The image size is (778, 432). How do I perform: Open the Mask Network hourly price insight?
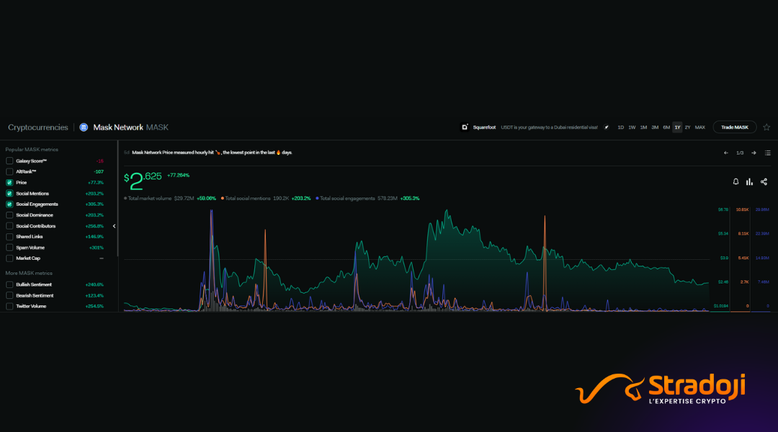coord(212,153)
